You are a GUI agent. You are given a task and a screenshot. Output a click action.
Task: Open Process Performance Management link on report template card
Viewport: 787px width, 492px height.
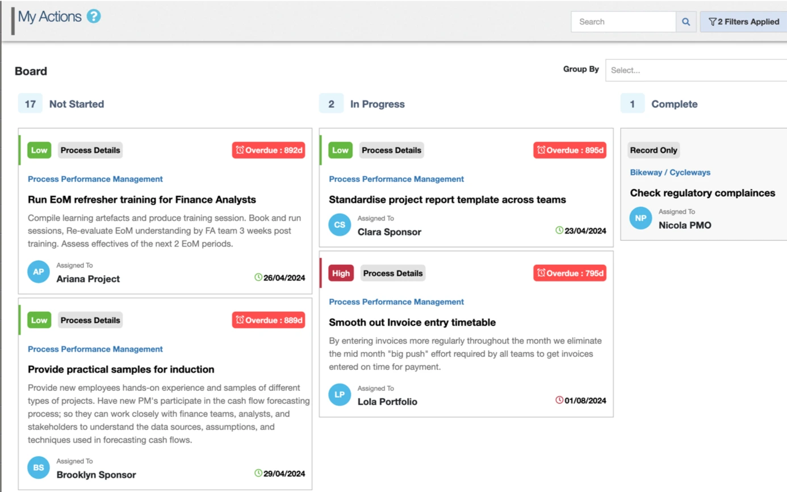(396, 179)
